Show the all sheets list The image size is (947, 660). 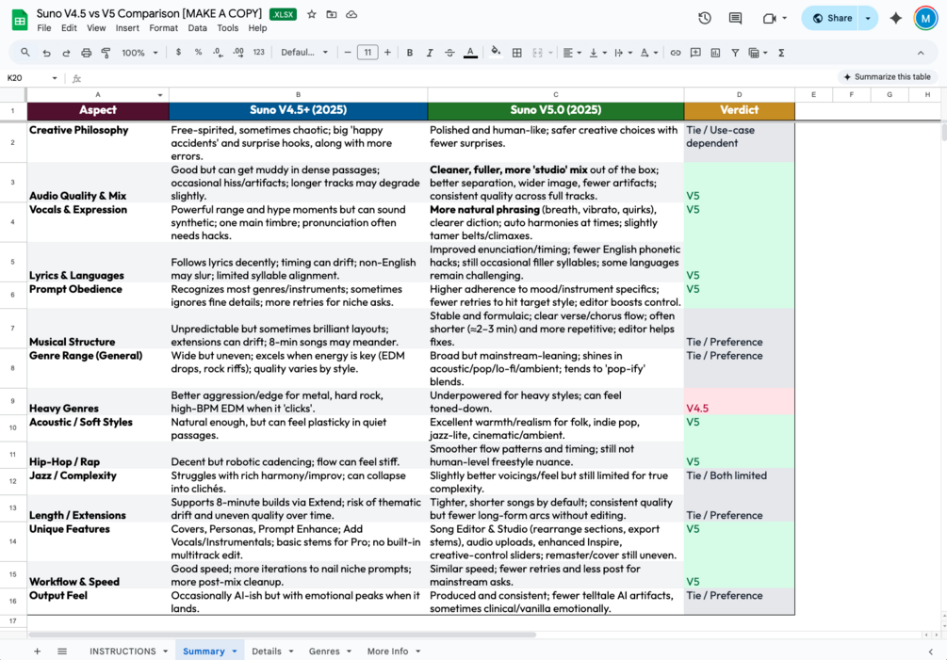(x=61, y=651)
